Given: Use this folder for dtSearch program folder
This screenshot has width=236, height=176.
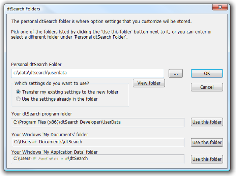Looking at the screenshot, I should click(207, 122).
